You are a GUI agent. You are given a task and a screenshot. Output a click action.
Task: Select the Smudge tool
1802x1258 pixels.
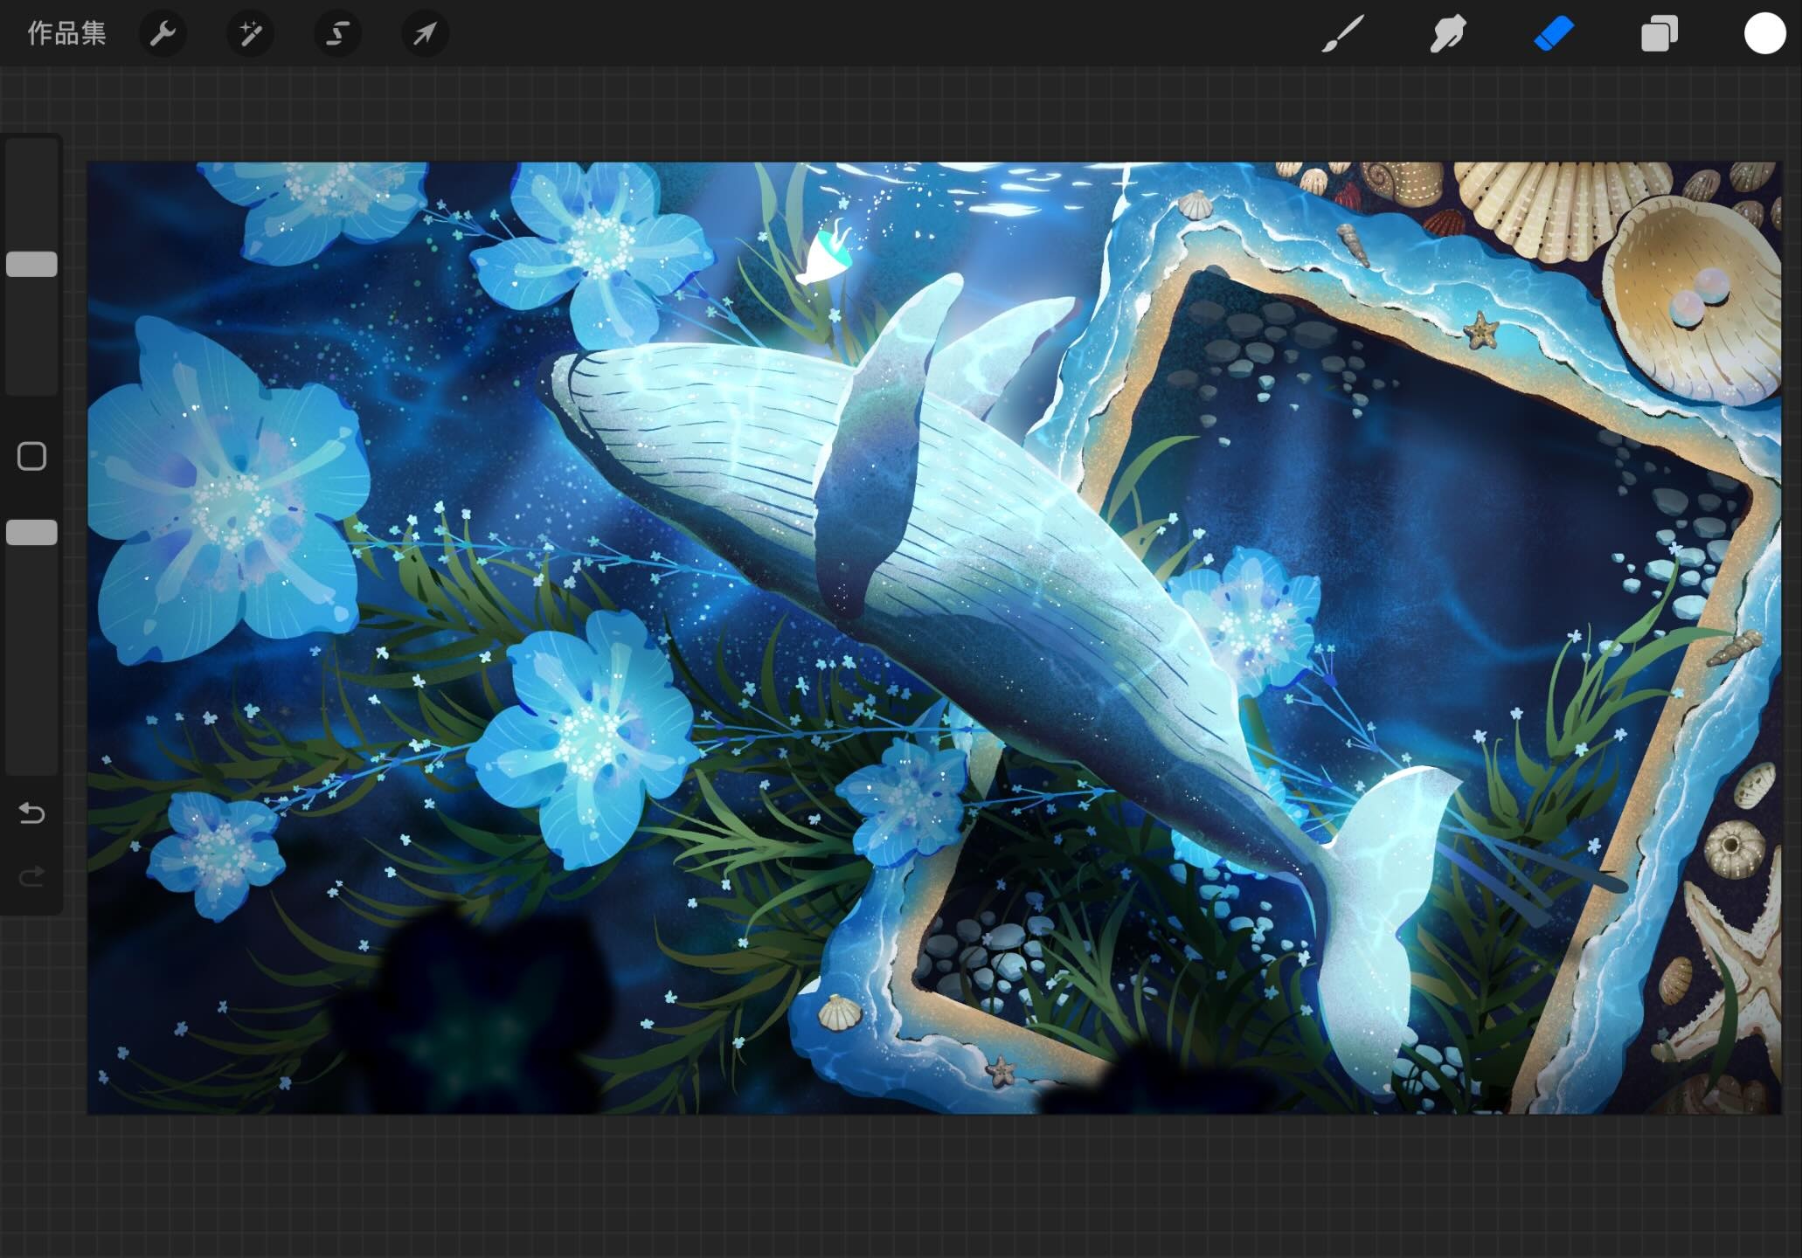tap(1448, 34)
